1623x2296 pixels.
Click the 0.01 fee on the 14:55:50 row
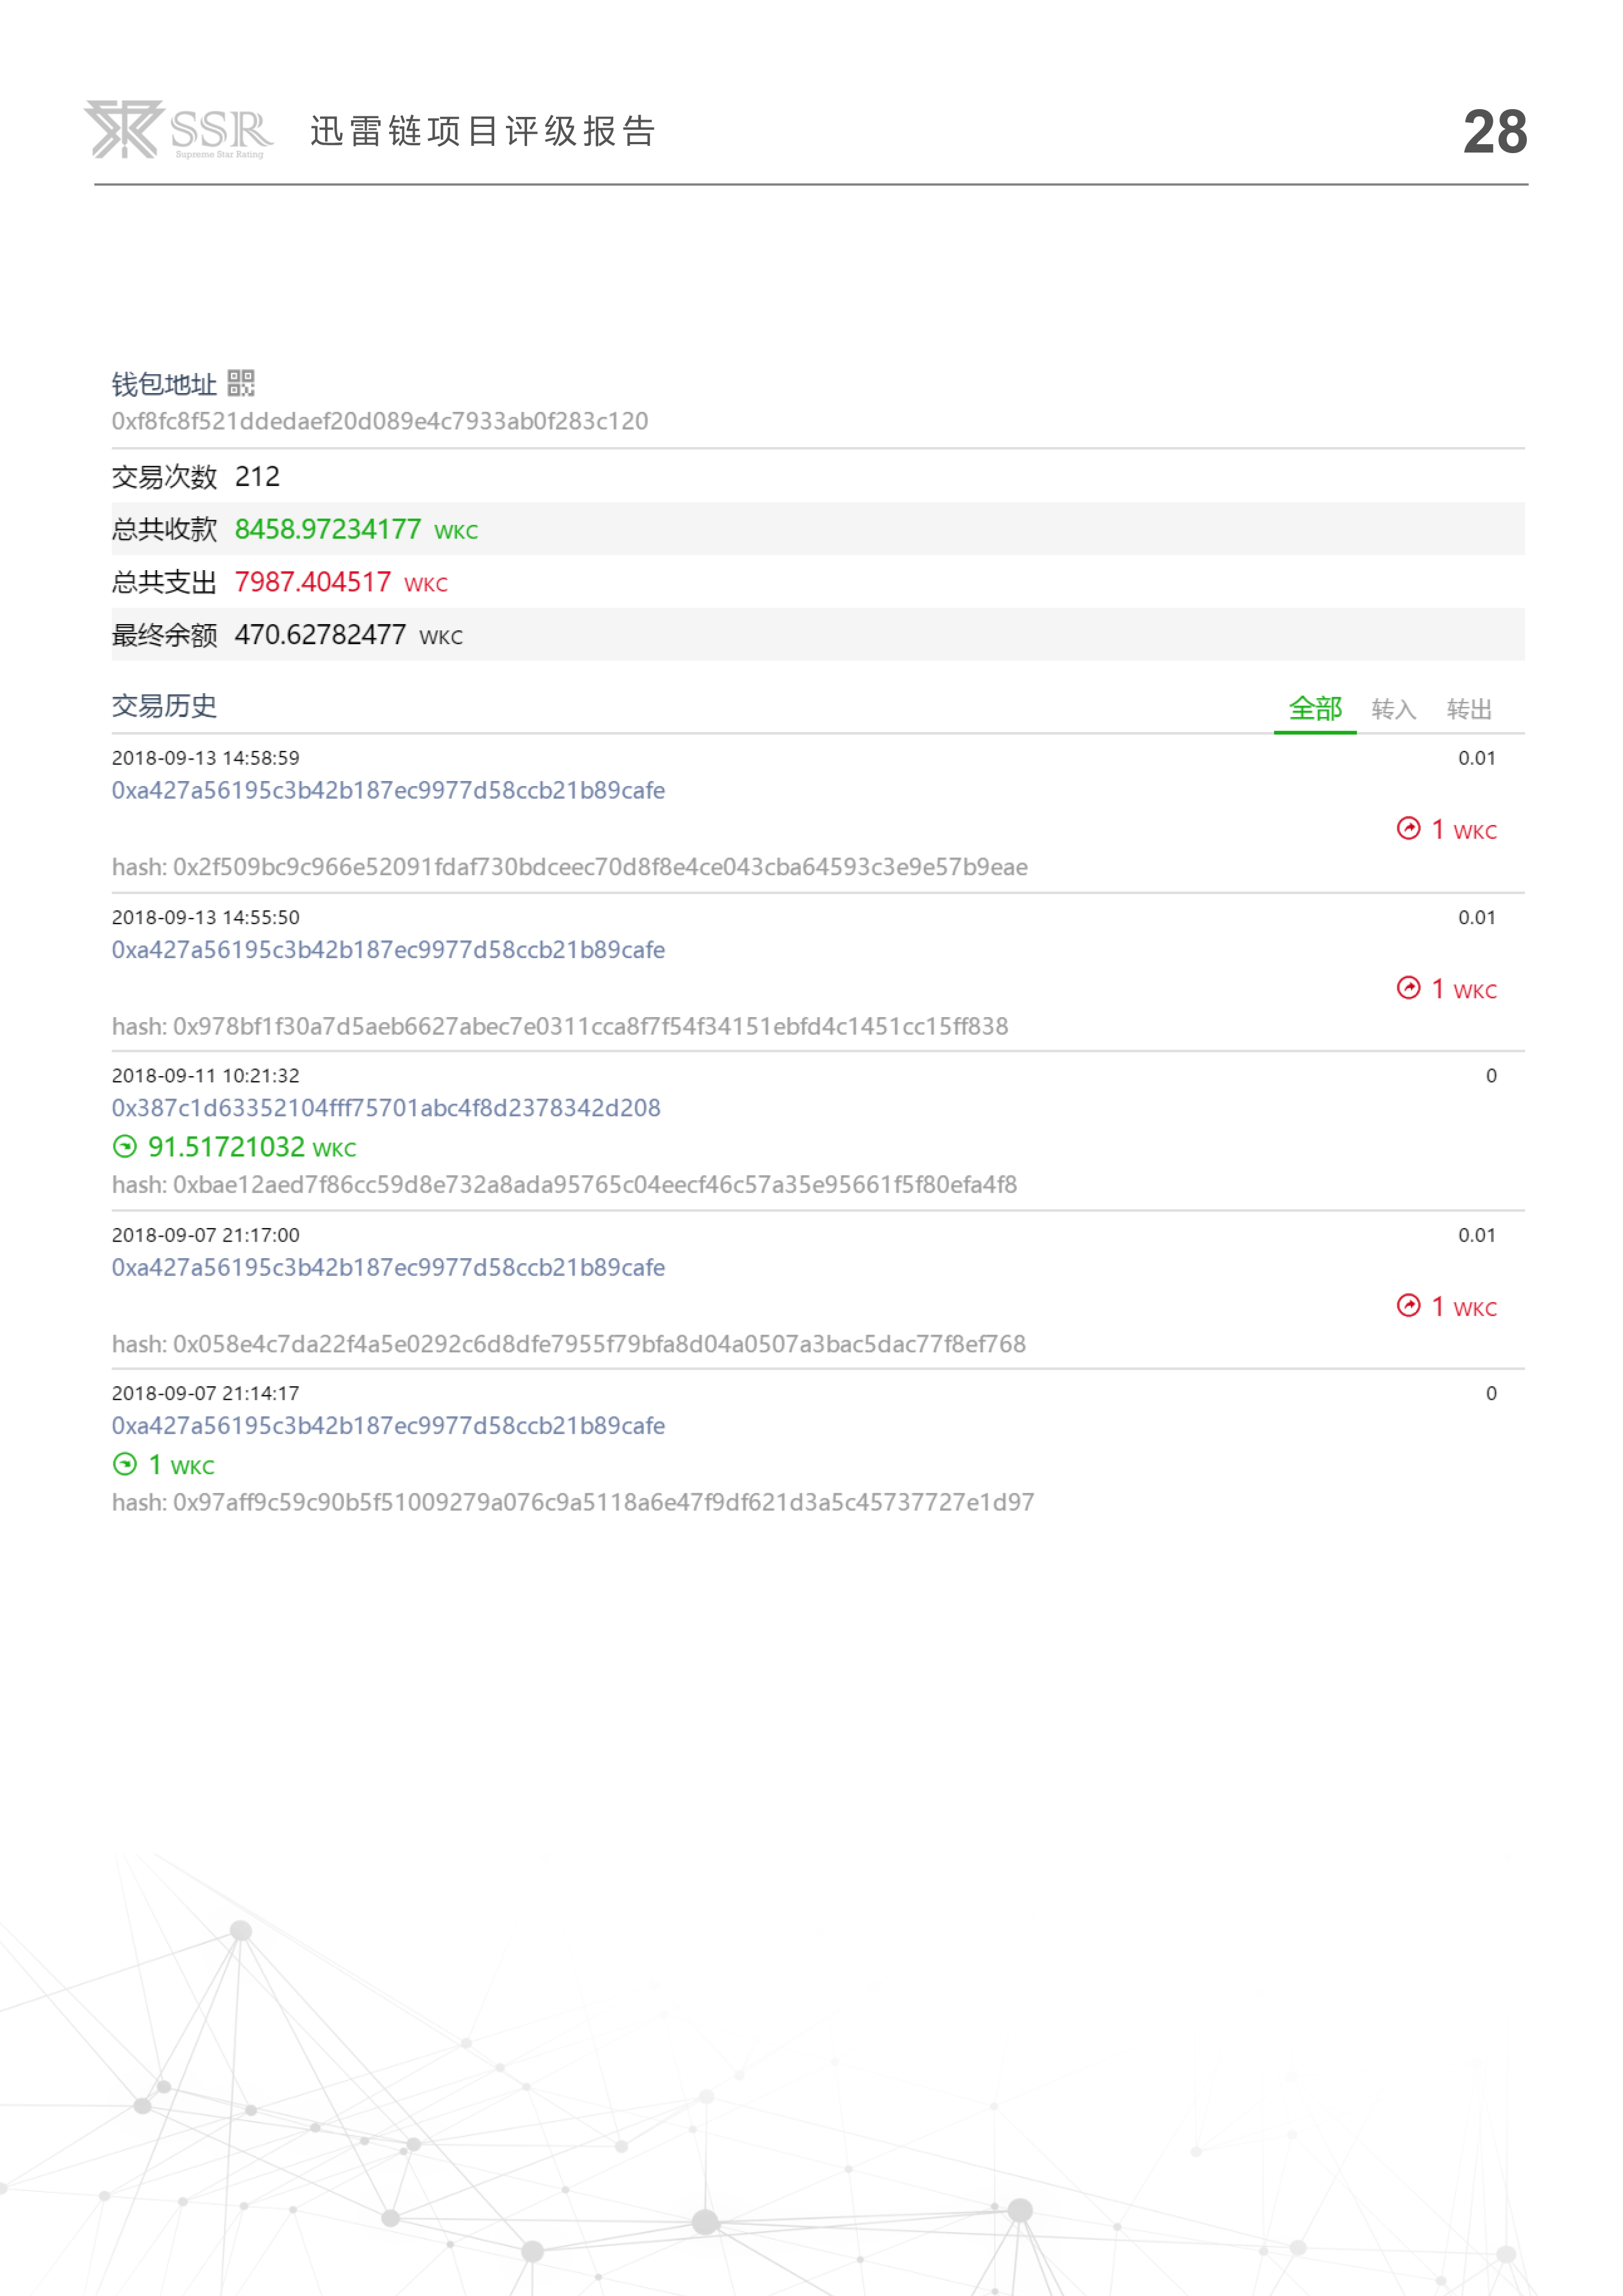[x=1477, y=917]
